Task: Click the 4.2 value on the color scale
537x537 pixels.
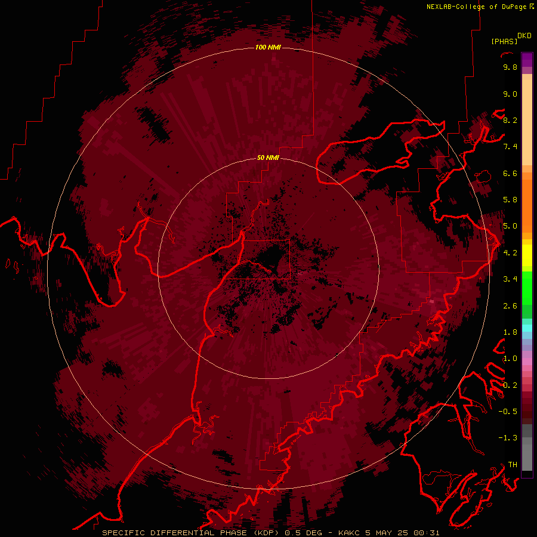Action: [510, 253]
